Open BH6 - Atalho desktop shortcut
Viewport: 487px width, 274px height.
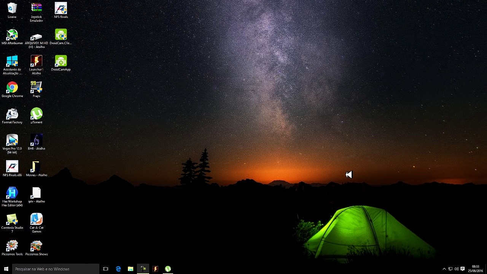click(x=37, y=142)
